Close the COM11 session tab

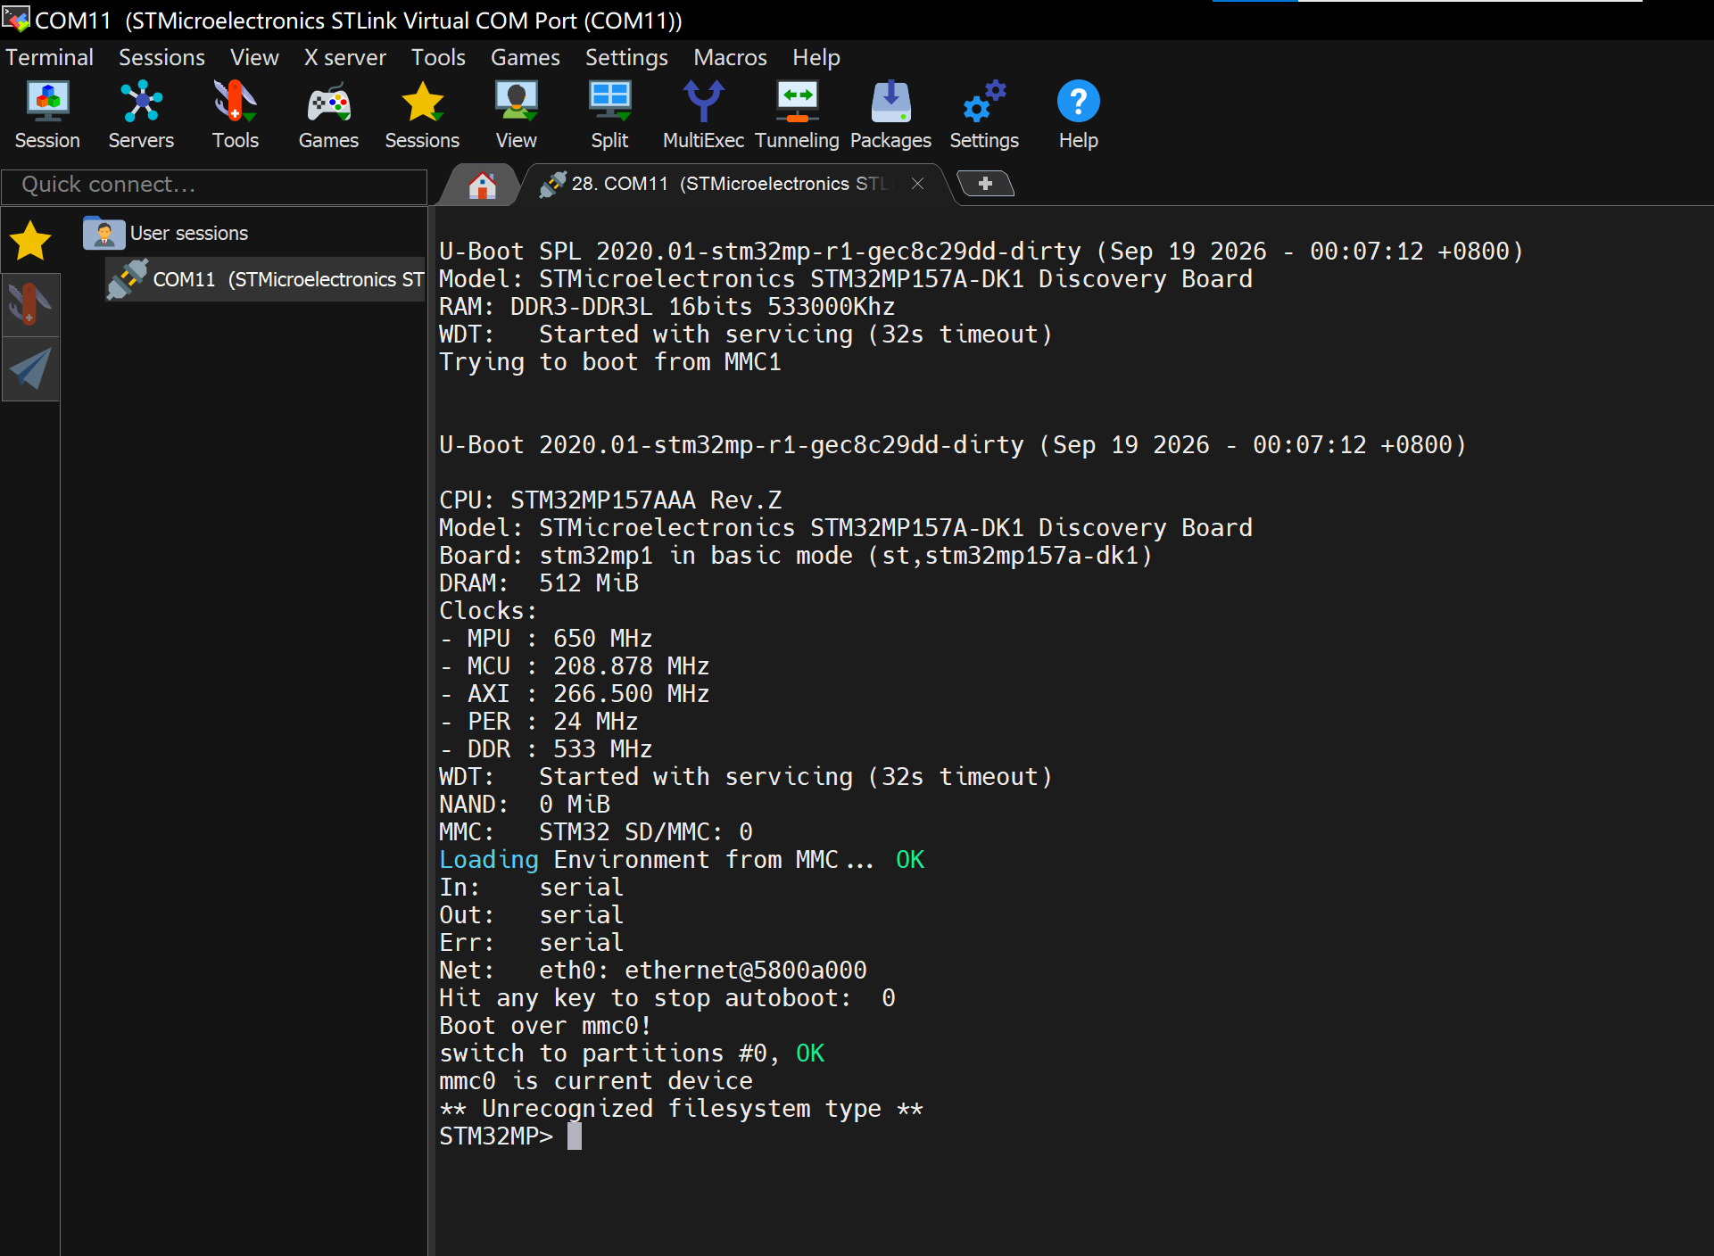tap(917, 183)
